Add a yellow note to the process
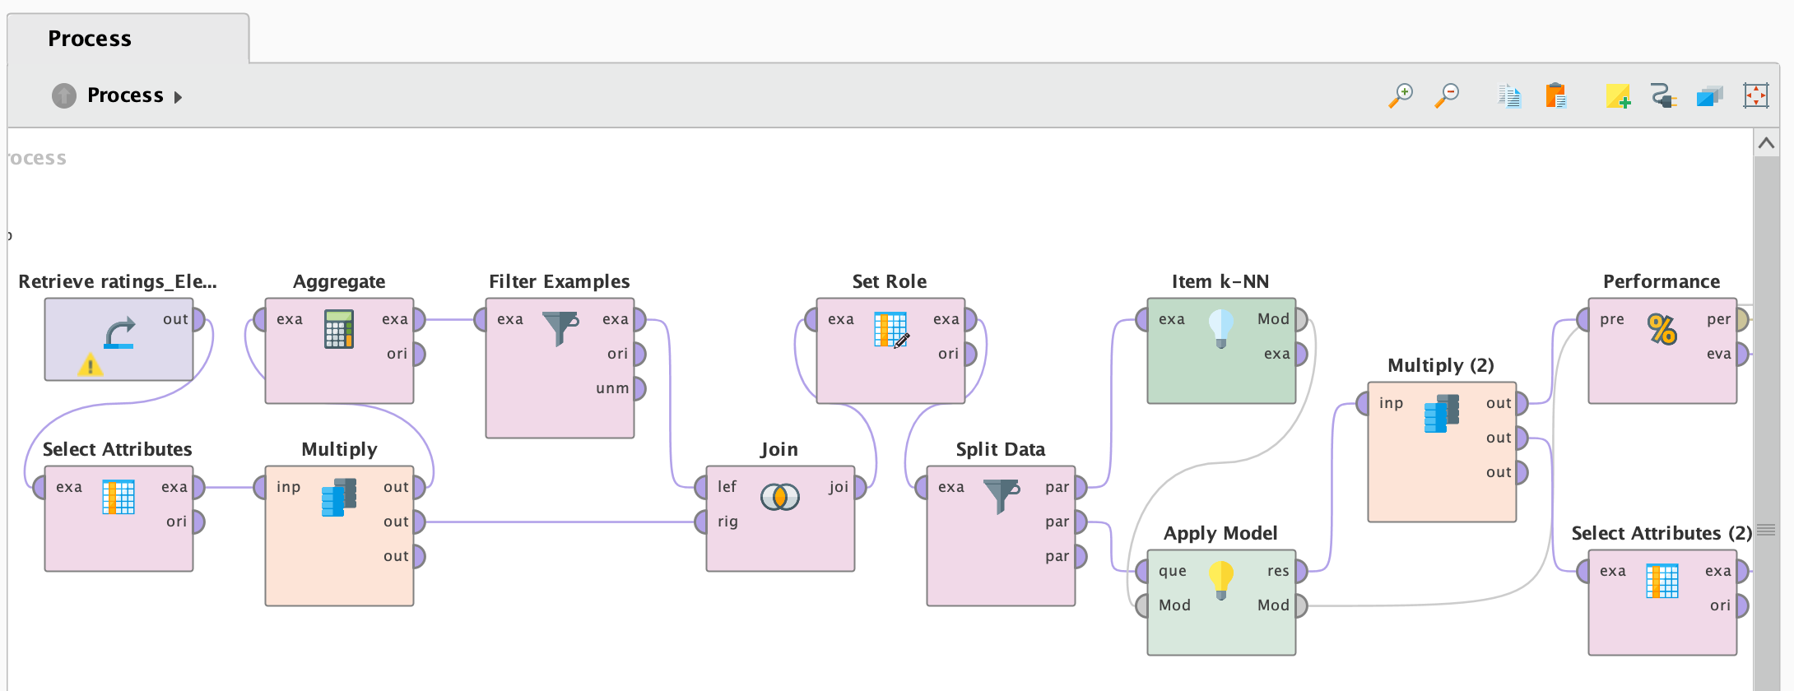The width and height of the screenshot is (1794, 691). 1618,96
